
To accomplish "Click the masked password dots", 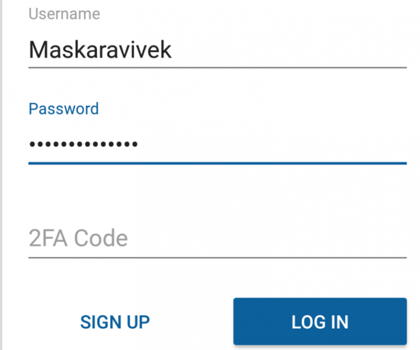I will coord(83,145).
